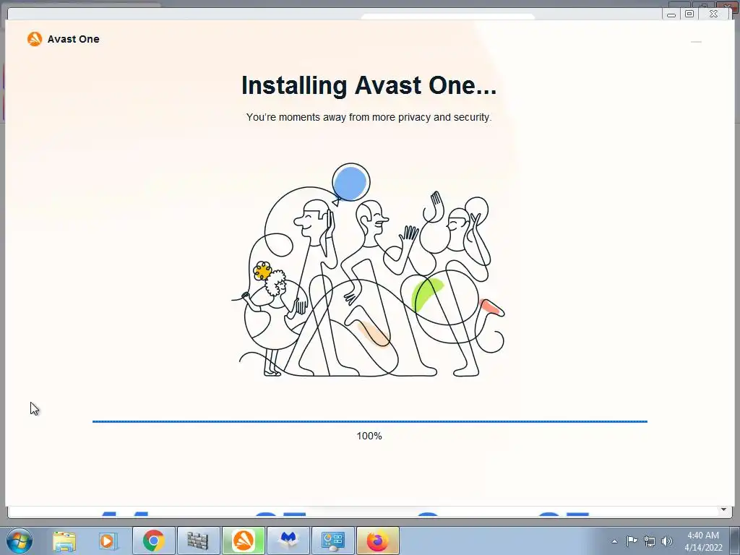Screen dimensions: 740x555
Task: Open the Windows Start menu
Action: [x=19, y=541]
